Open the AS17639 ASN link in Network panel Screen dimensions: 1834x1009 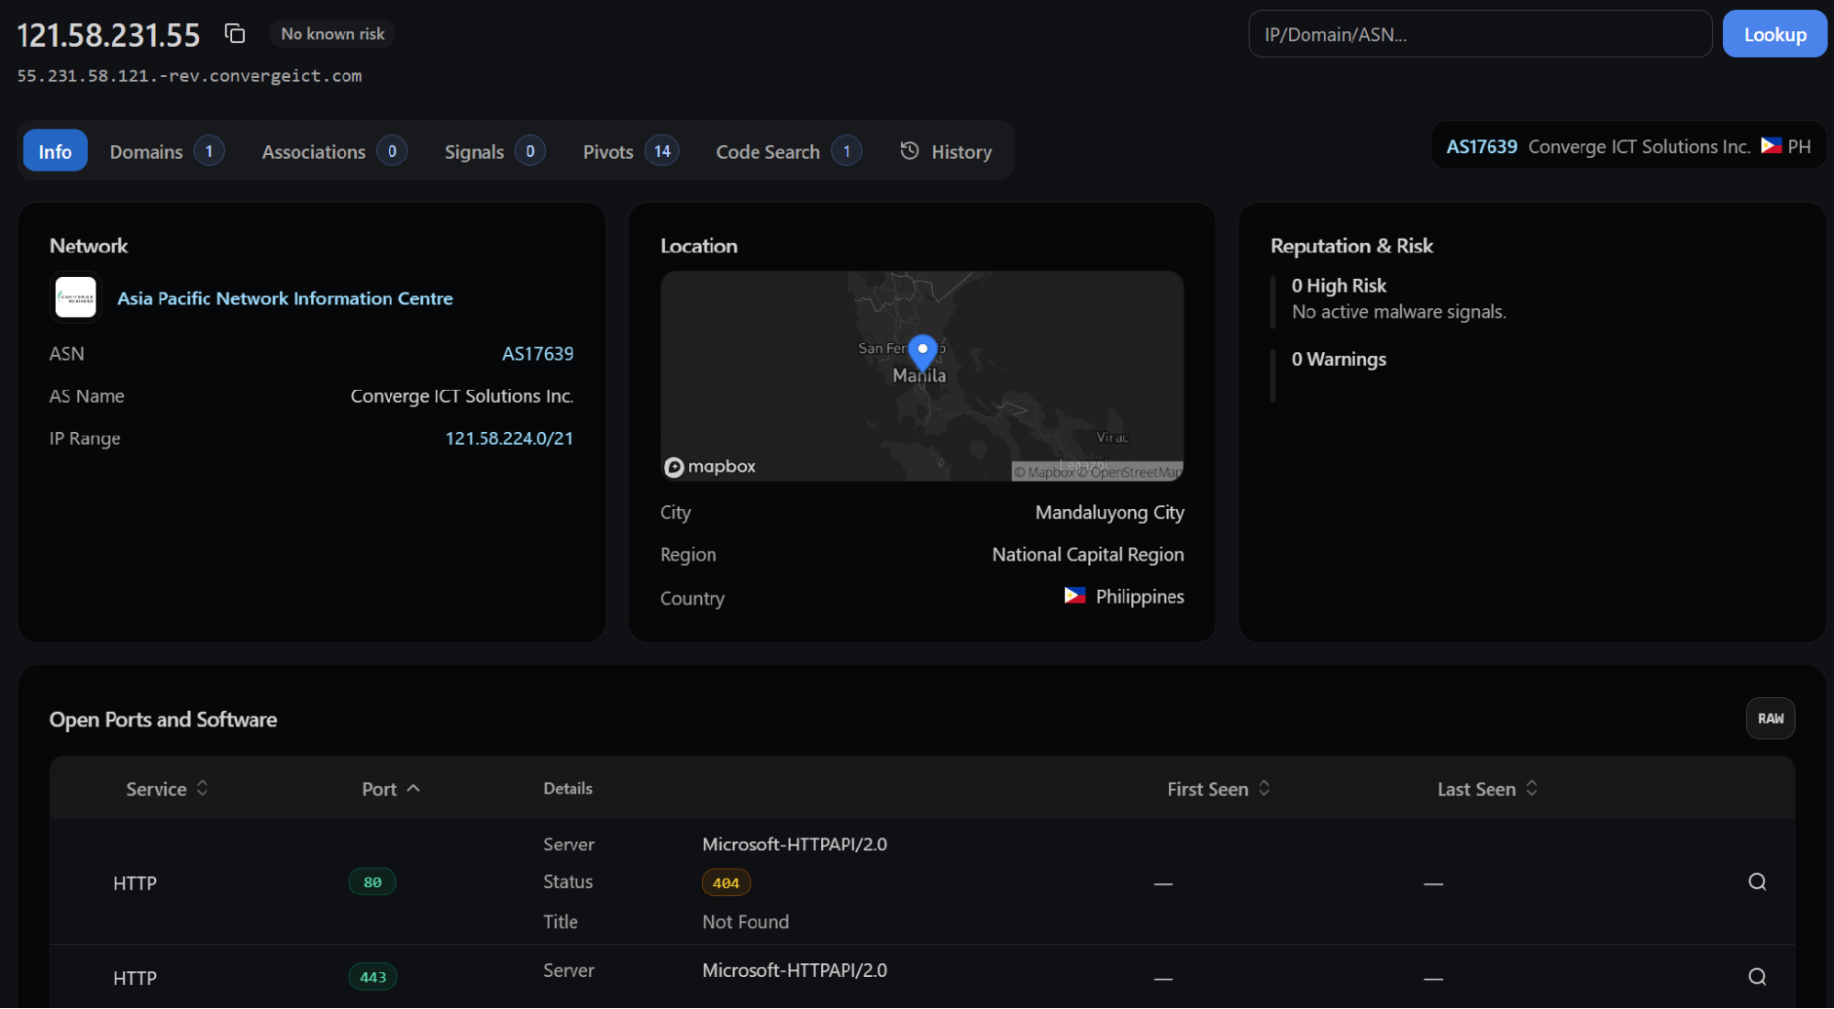(537, 354)
